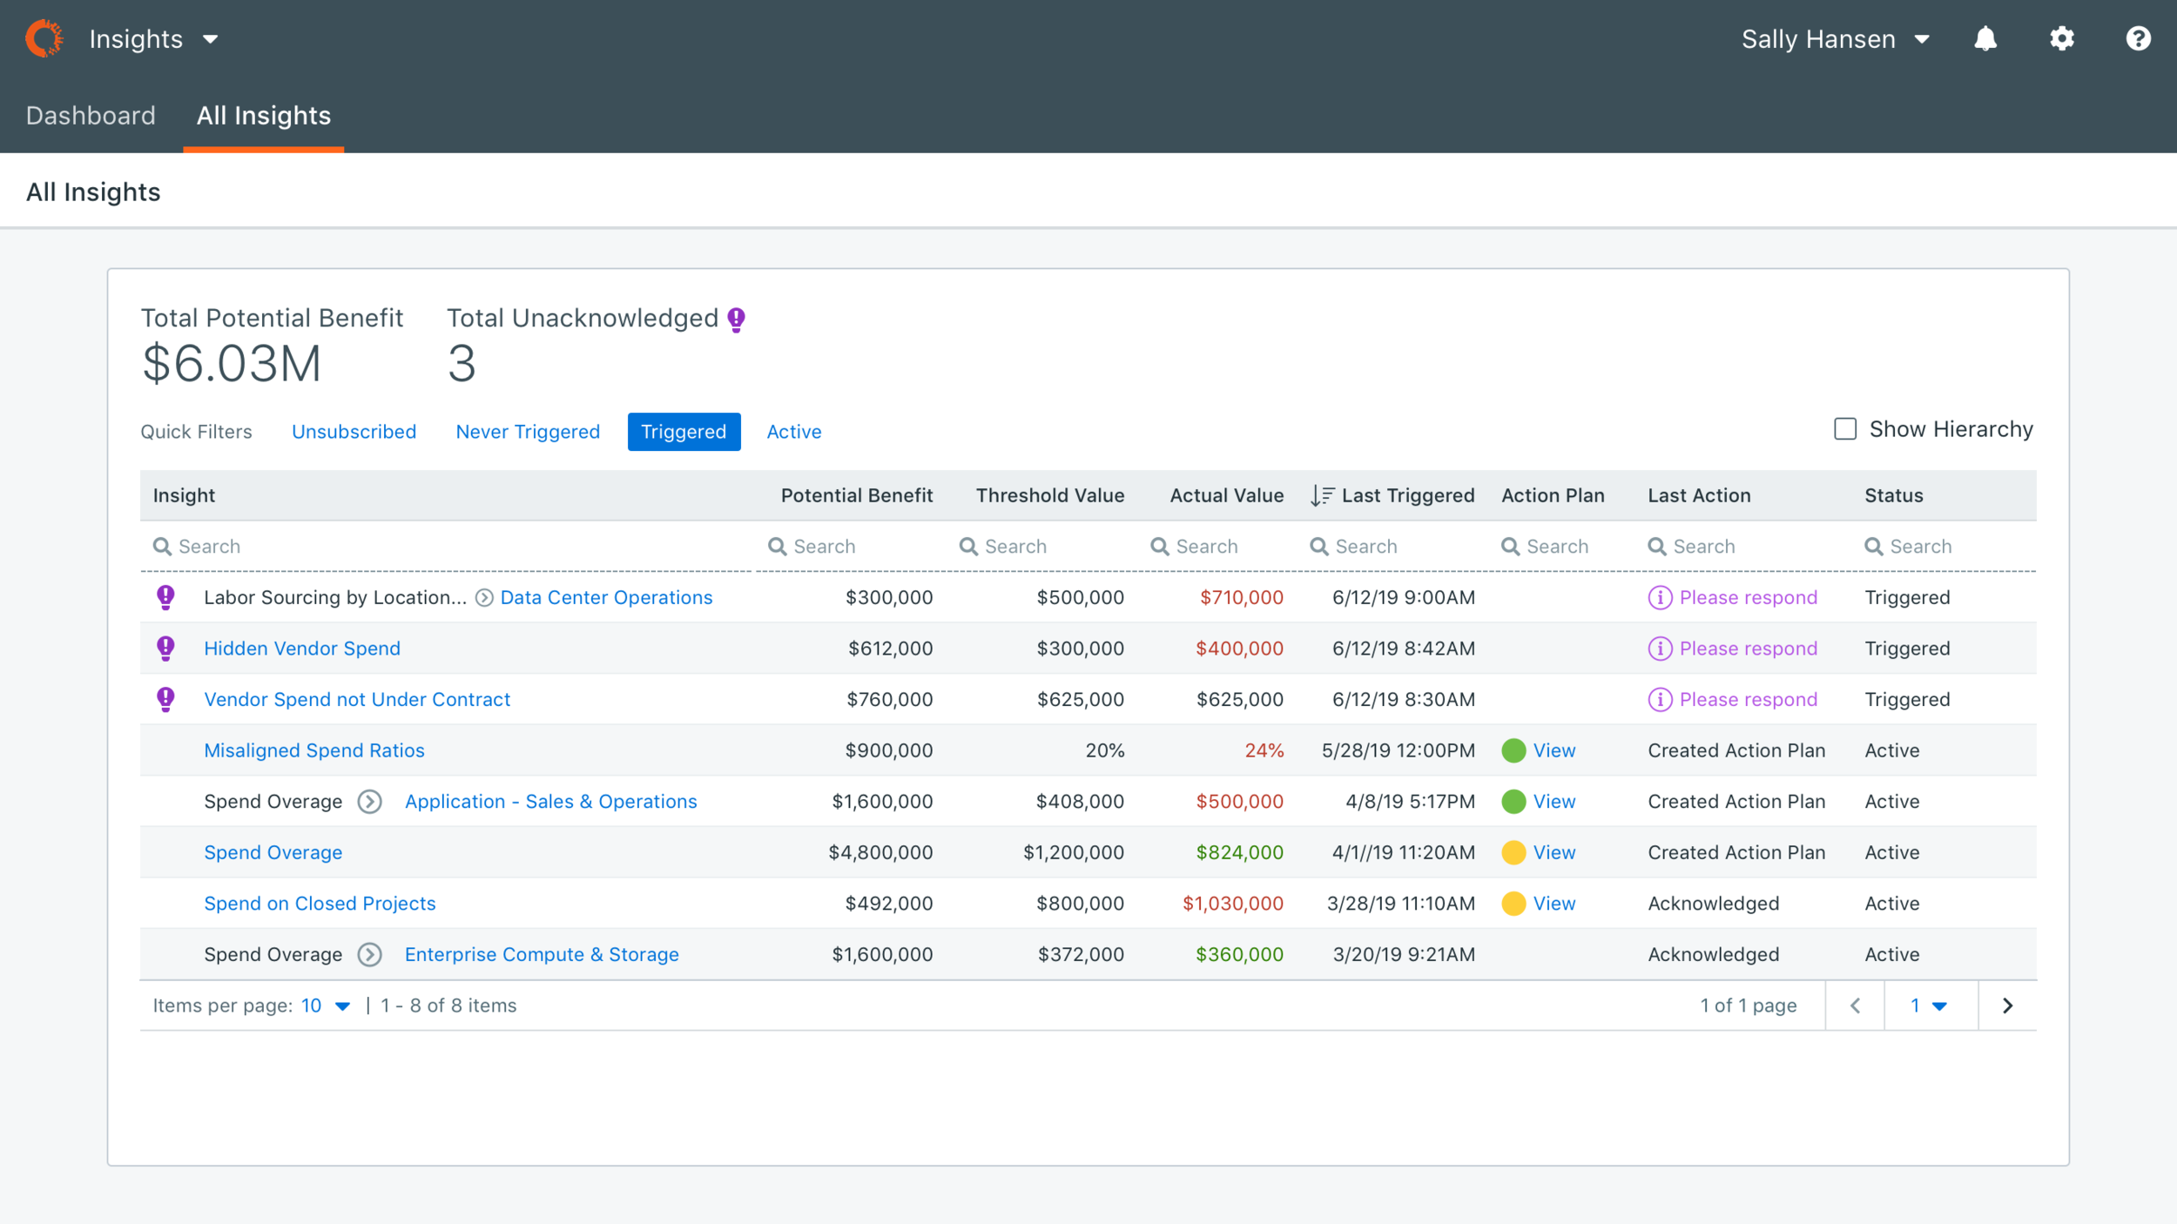This screenshot has width=2177, height=1224.
Task: Toggle the Never Triggered quick filter
Action: 528,432
